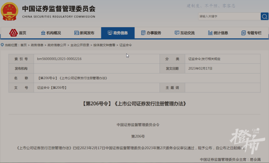Click the newspaper icon beside 新闻发布
The height and width of the screenshot is (163, 269).
click(77, 33)
